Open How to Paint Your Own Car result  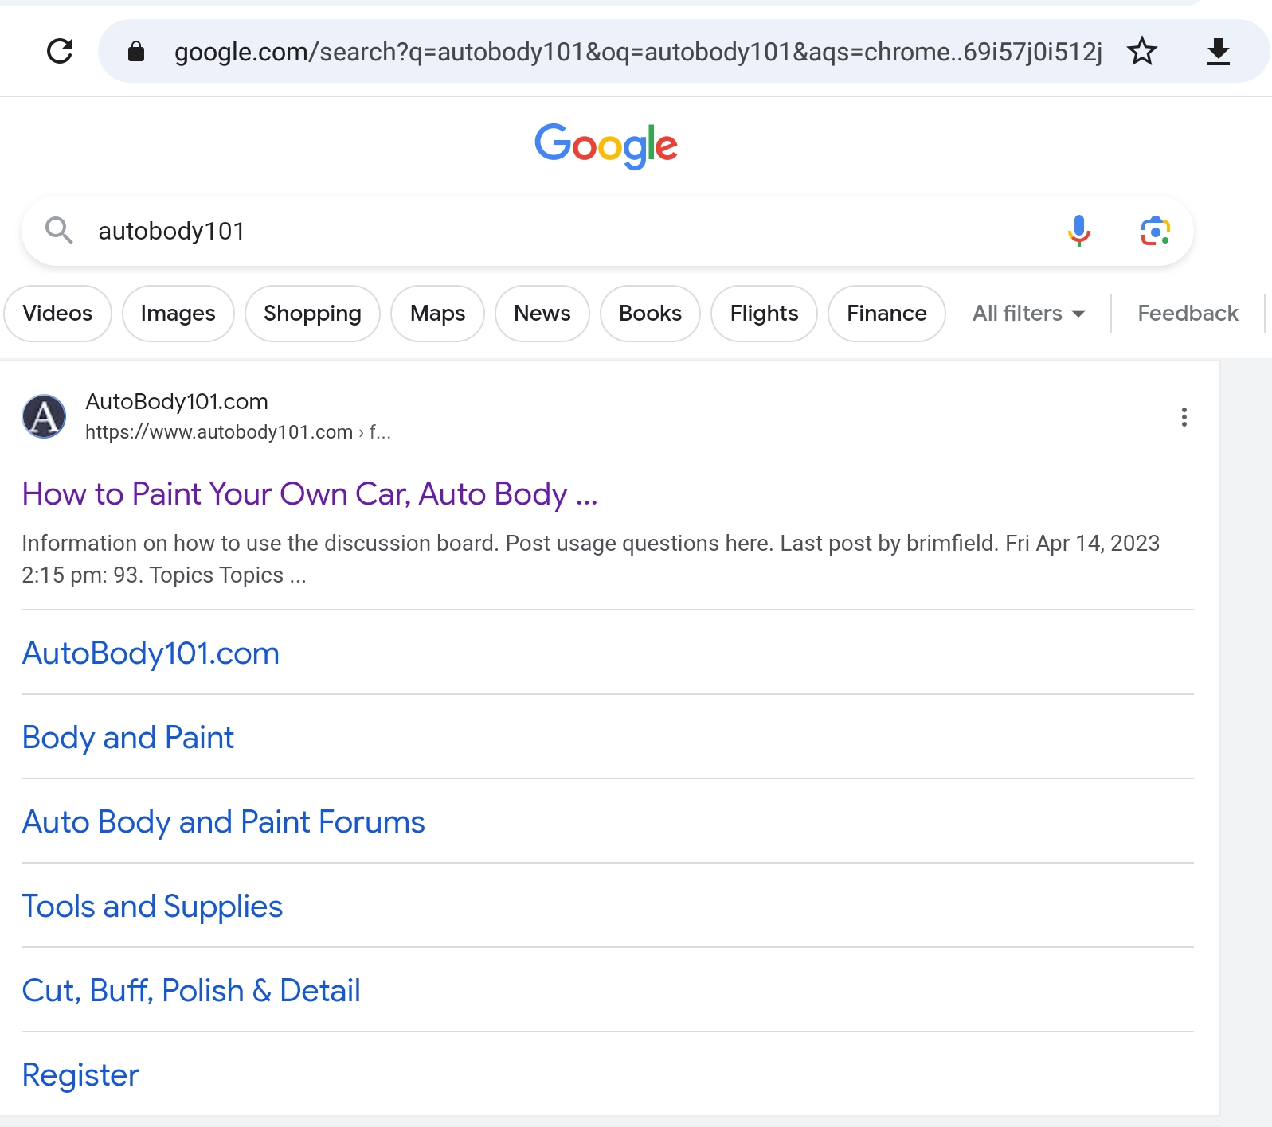[309, 494]
